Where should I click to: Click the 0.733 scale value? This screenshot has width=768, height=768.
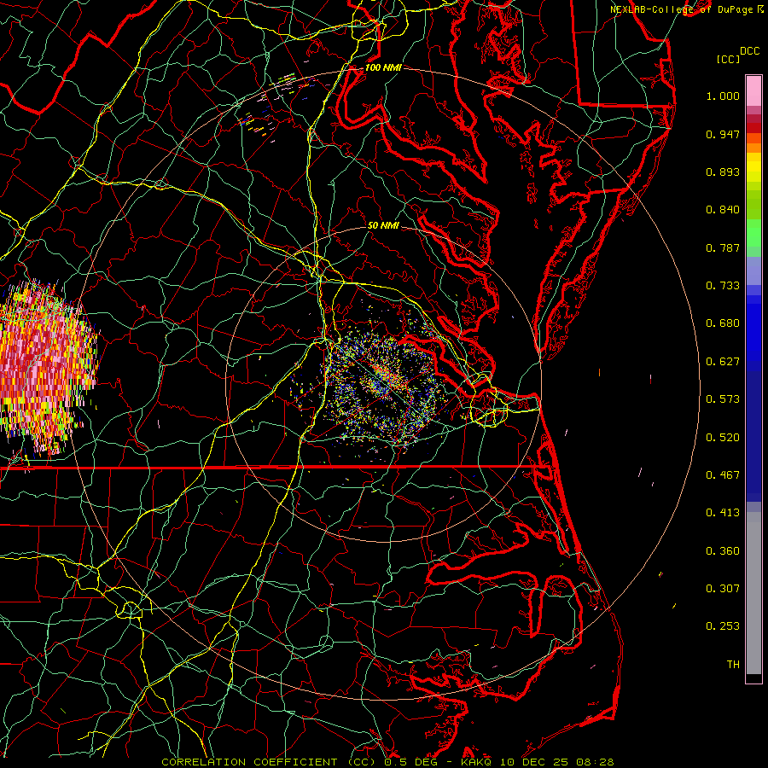723,286
